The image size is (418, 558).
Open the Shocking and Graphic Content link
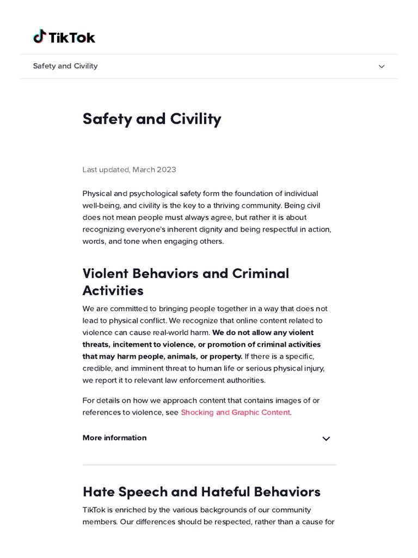tap(235, 413)
